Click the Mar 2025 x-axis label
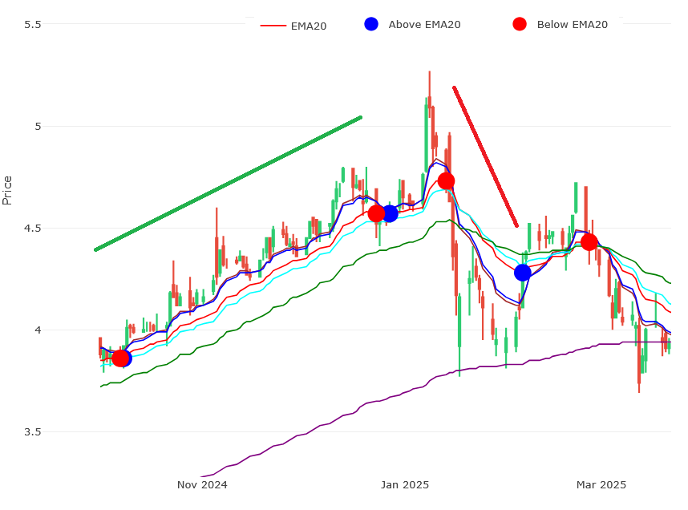Viewport: 688px width, 510px height. (601, 484)
